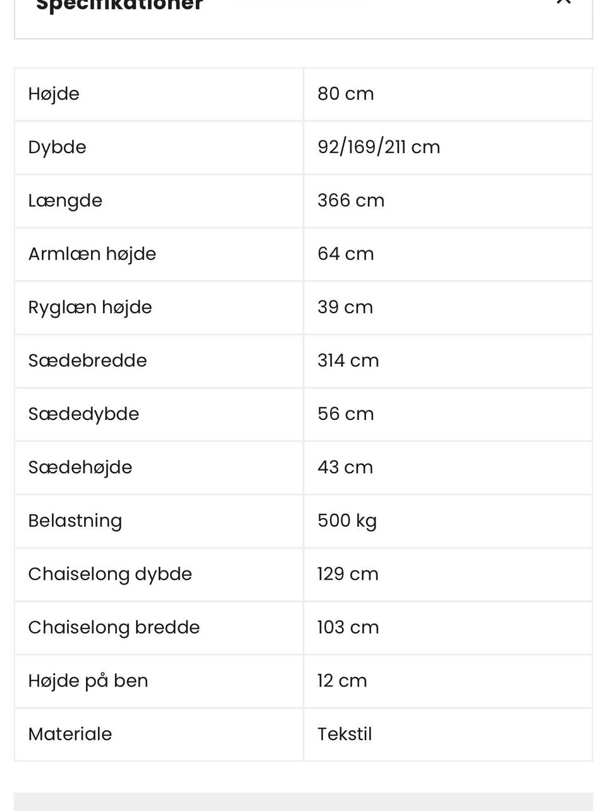Select the Chaiselong bredde 103 cm value

pos(348,628)
